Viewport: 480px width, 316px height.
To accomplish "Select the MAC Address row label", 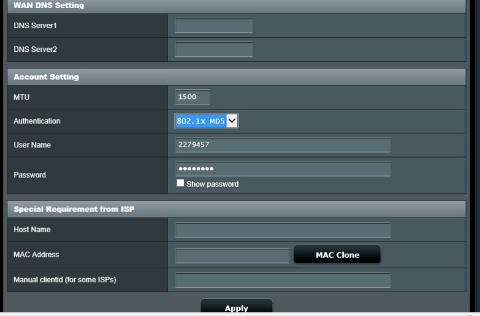I will [36, 255].
